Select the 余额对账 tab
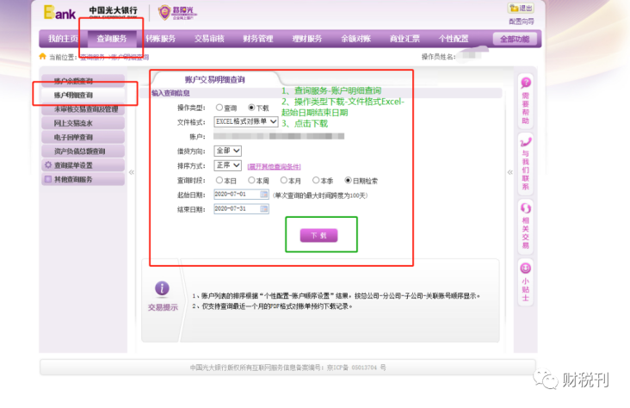 coord(355,39)
